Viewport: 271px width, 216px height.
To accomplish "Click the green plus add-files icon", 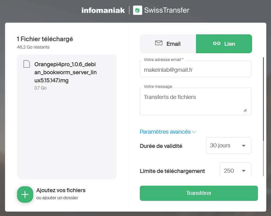I will (x=25, y=194).
